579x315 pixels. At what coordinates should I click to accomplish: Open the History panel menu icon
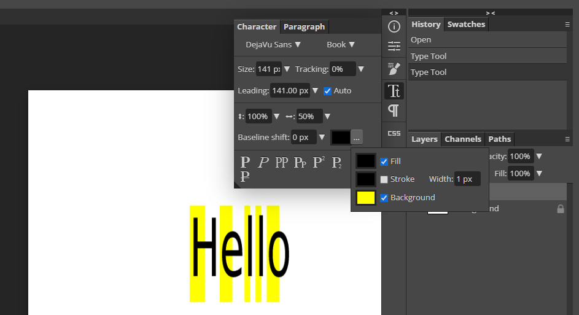567,25
